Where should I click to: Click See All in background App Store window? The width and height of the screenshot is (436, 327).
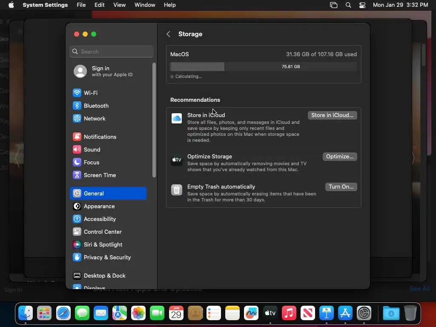click(419, 289)
